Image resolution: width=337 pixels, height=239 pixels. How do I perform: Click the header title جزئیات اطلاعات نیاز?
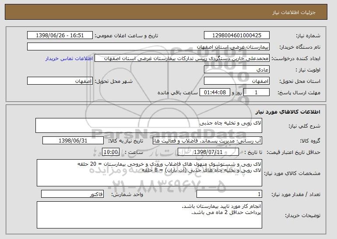pyautogui.click(x=294, y=12)
